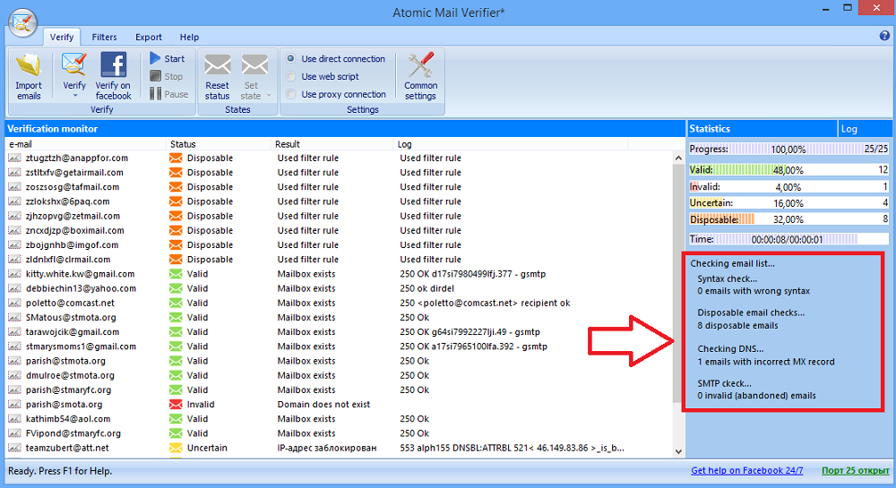Click email icon beside tarawojcik@gmail.com

click(x=15, y=331)
